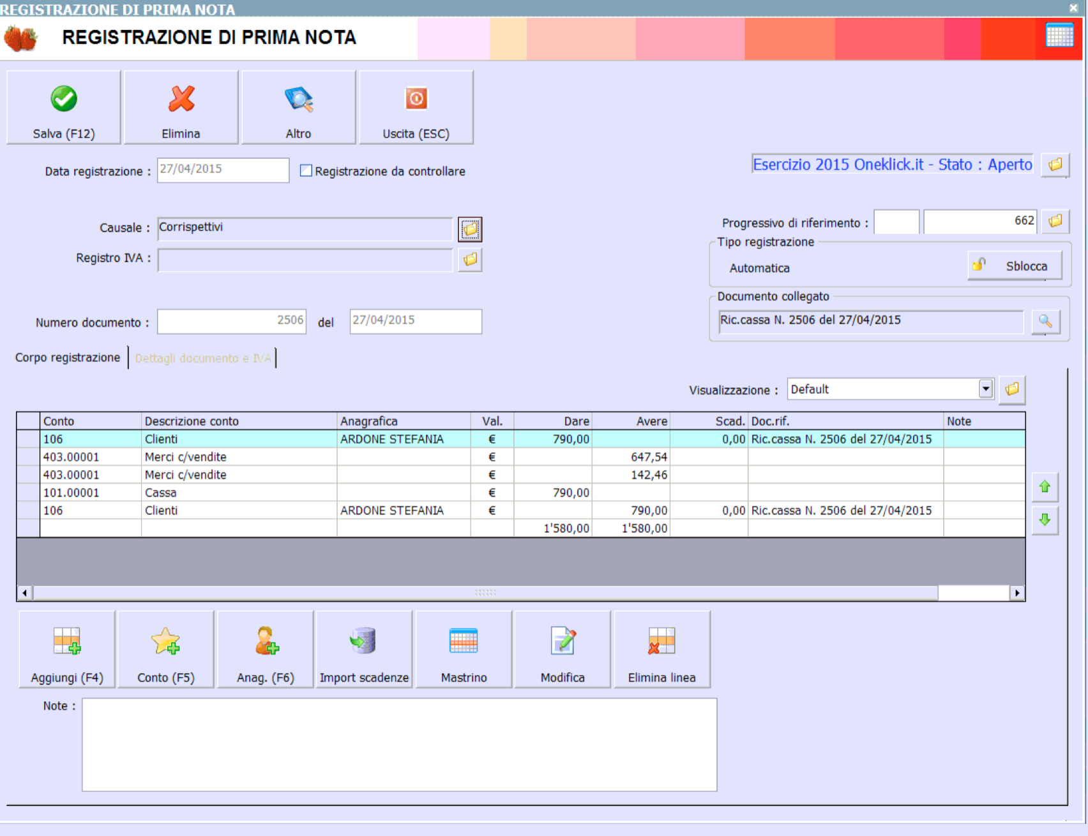Exit via Uscita (ESC) button
Screen dimensions: 1088x836
[x=416, y=107]
